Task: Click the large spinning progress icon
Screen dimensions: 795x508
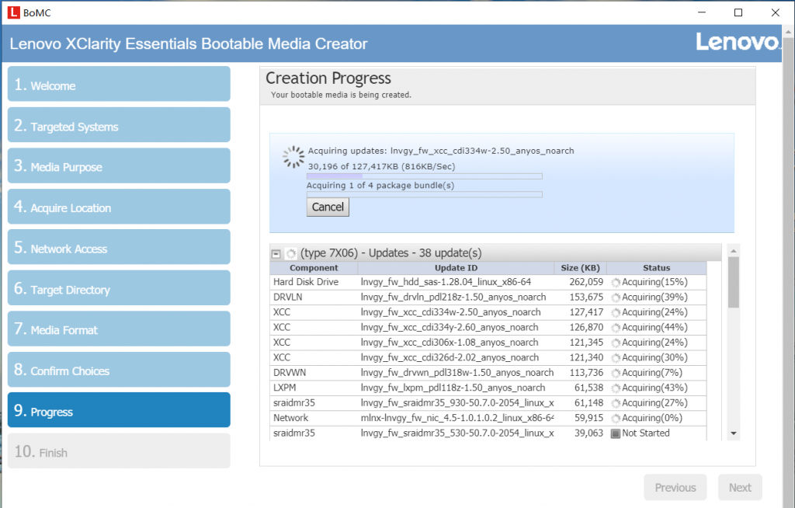Action: click(293, 158)
